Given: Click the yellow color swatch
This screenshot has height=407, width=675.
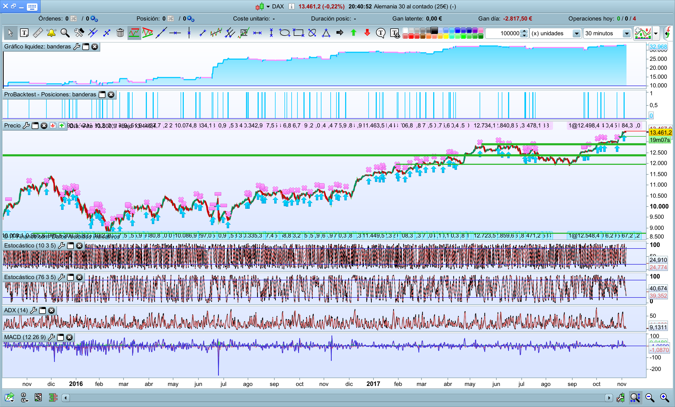Looking at the screenshot, I should coord(446,36).
